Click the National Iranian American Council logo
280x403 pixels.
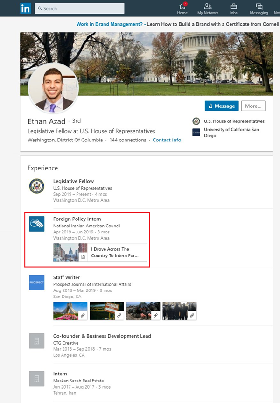pyautogui.click(x=37, y=224)
